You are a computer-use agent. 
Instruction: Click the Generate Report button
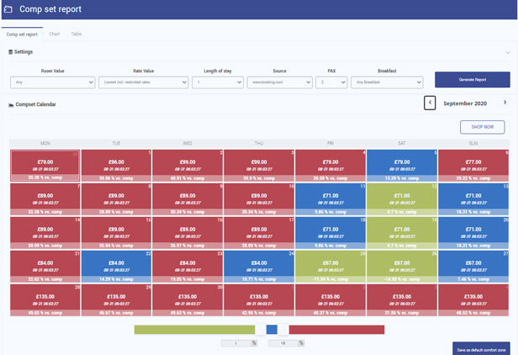click(x=472, y=80)
